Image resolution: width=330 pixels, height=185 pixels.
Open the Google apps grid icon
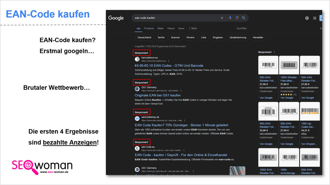point(315,18)
